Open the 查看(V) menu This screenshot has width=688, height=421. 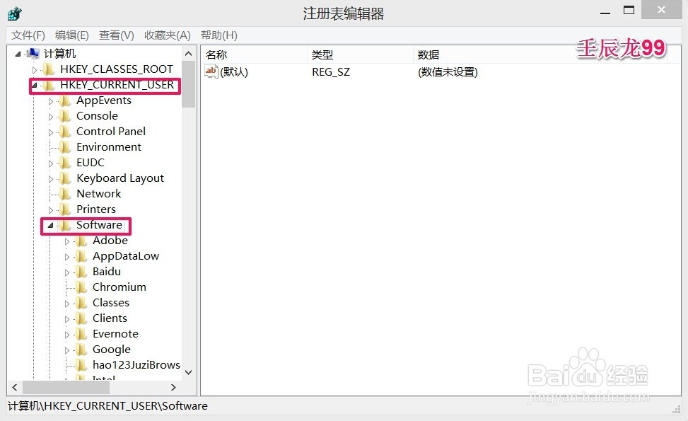tap(115, 35)
